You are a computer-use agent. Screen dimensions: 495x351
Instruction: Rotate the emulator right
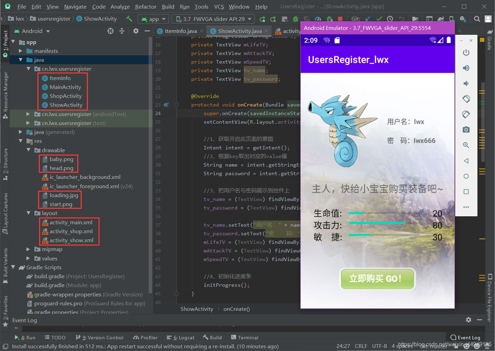coord(466,114)
